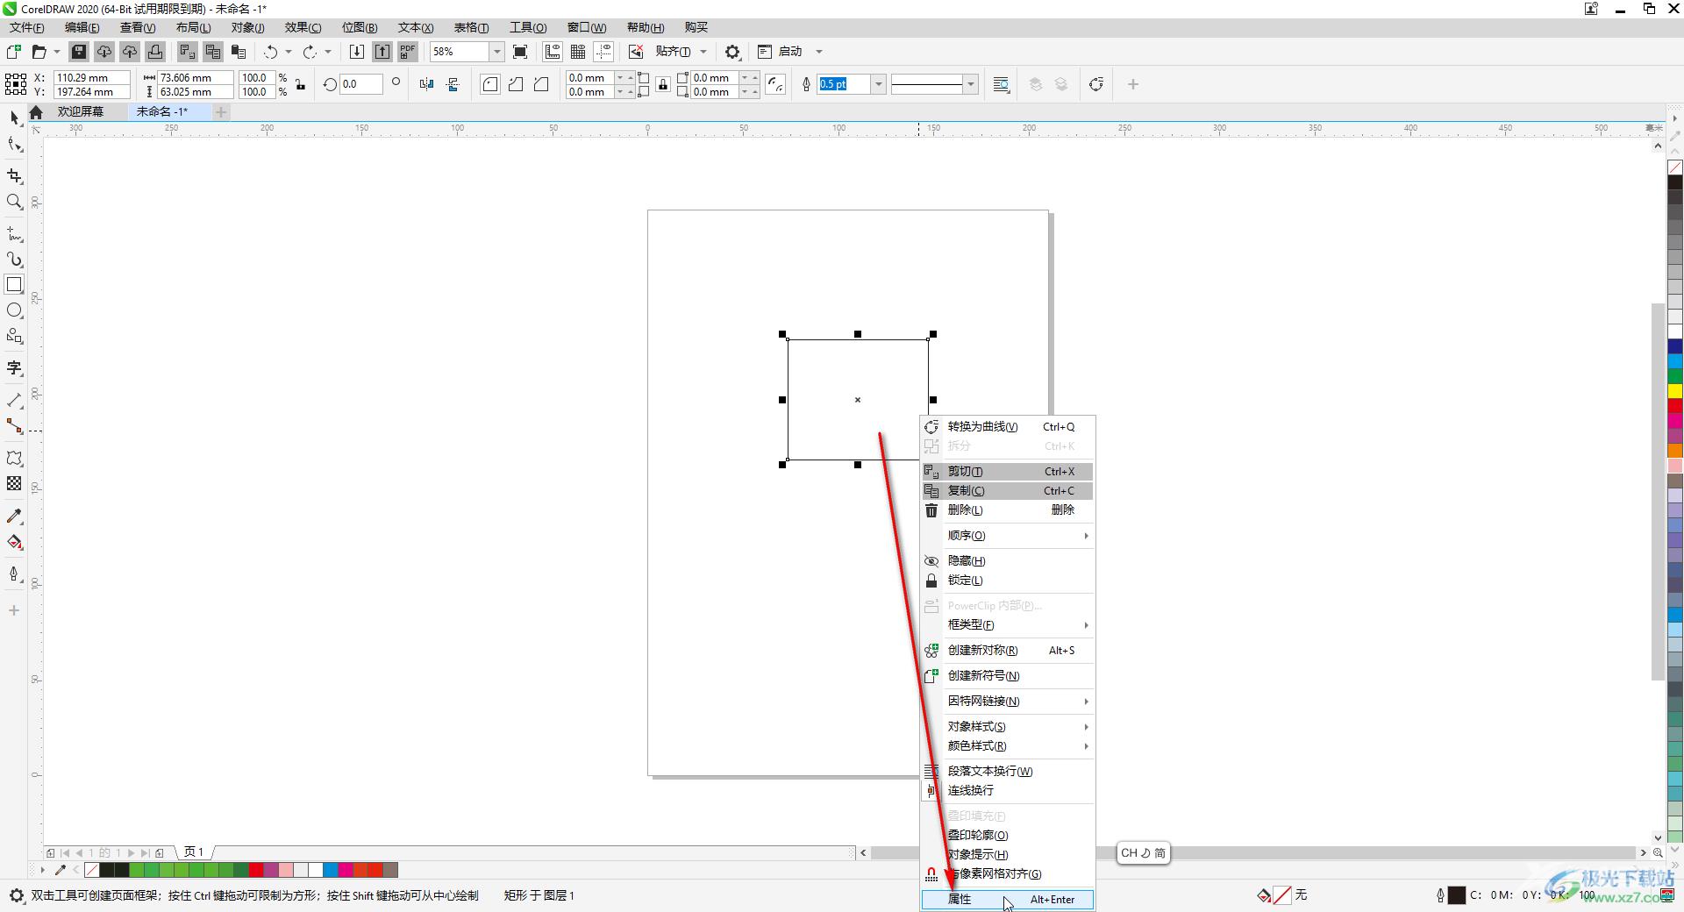
Task: Toggle Show guidelines button
Action: pos(603,52)
